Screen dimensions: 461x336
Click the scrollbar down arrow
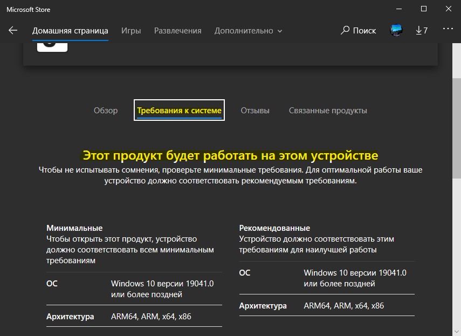456,332
